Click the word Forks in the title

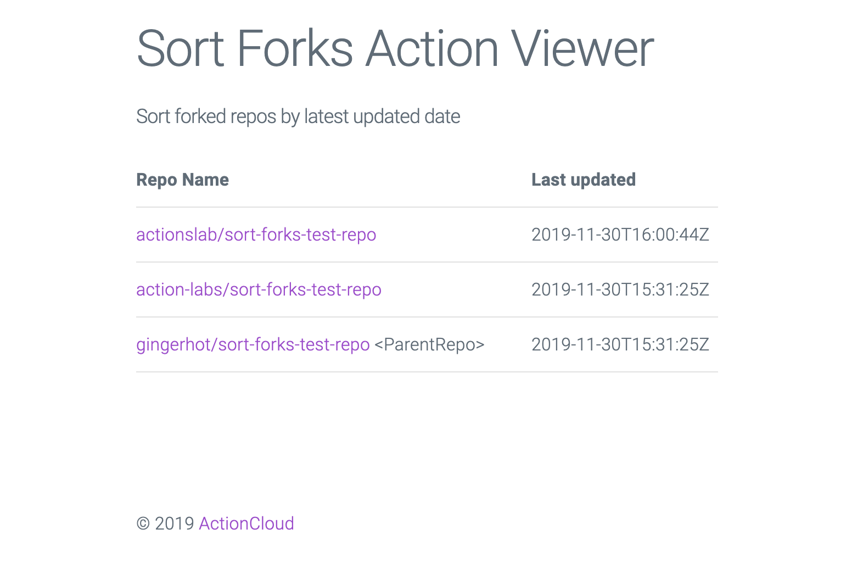click(295, 49)
